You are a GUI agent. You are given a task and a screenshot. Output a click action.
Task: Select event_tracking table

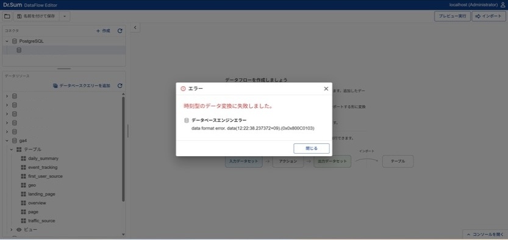point(43,168)
